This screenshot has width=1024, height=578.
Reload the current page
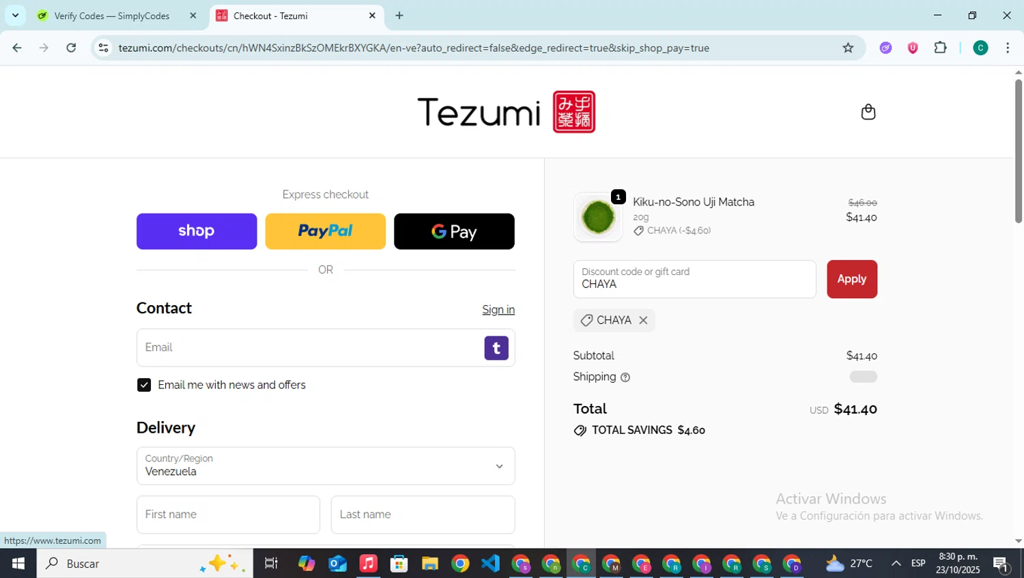point(71,48)
